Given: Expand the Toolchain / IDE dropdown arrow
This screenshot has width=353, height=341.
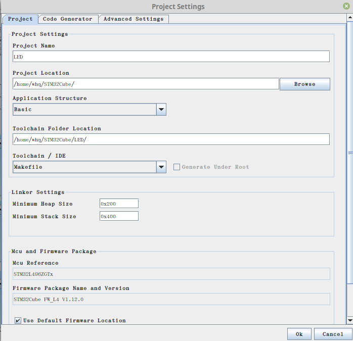Looking at the screenshot, I should [x=161, y=167].
